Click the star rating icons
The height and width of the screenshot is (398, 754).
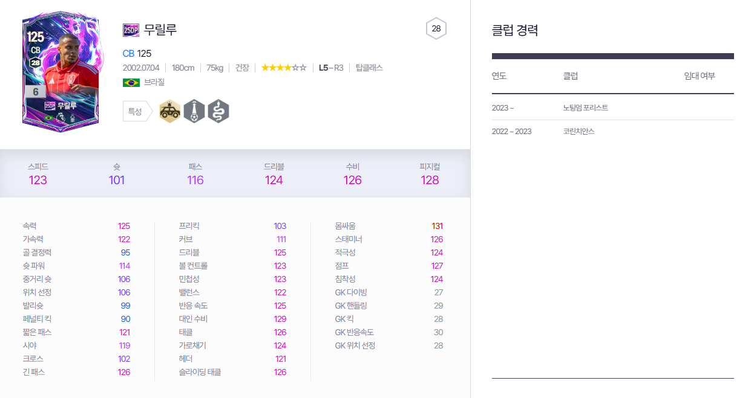pyautogui.click(x=284, y=68)
